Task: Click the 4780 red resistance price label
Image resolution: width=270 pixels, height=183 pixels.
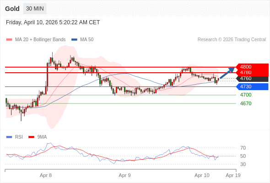Action: pos(252,73)
